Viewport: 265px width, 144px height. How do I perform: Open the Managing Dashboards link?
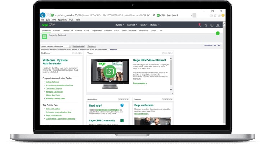click(x=54, y=92)
